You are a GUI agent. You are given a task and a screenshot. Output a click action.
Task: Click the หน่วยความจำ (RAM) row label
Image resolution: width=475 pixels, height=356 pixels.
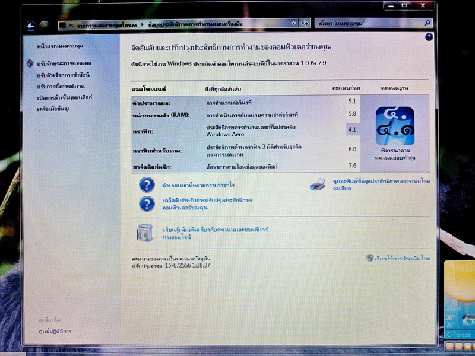[161, 115]
